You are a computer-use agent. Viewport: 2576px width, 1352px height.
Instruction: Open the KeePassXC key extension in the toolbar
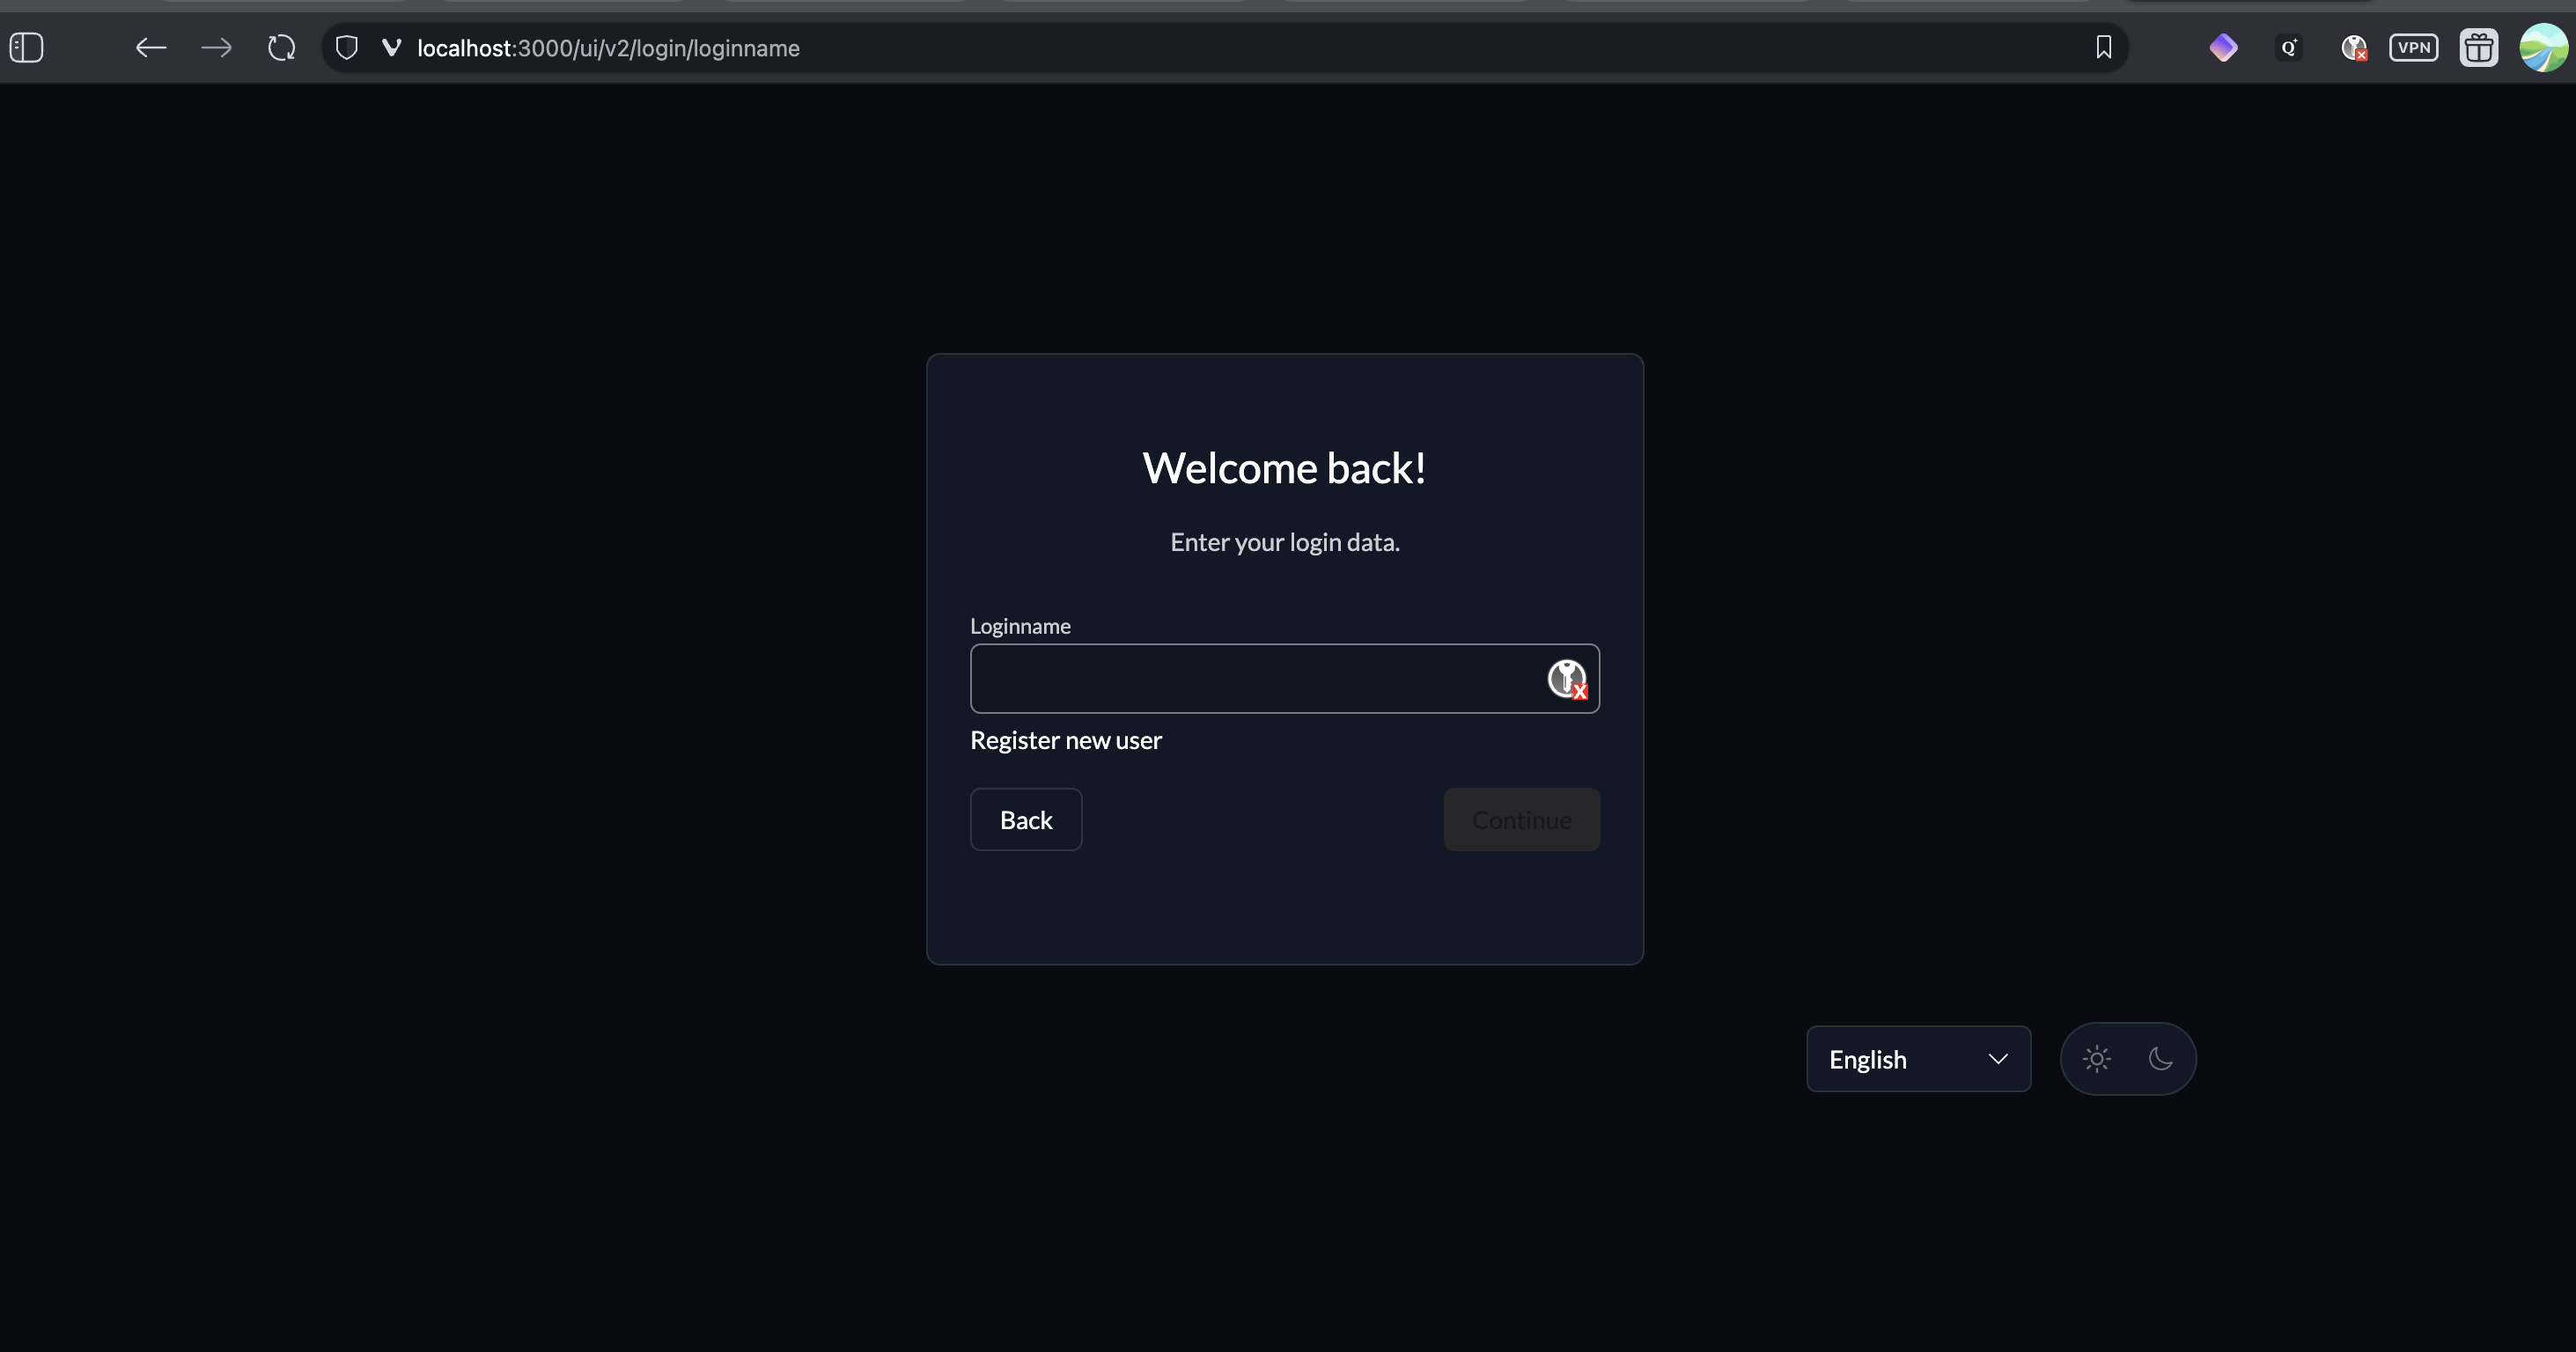tap(2354, 47)
